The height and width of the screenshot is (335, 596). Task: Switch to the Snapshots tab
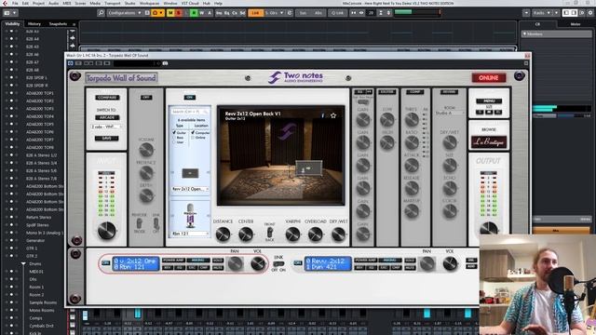58,24
